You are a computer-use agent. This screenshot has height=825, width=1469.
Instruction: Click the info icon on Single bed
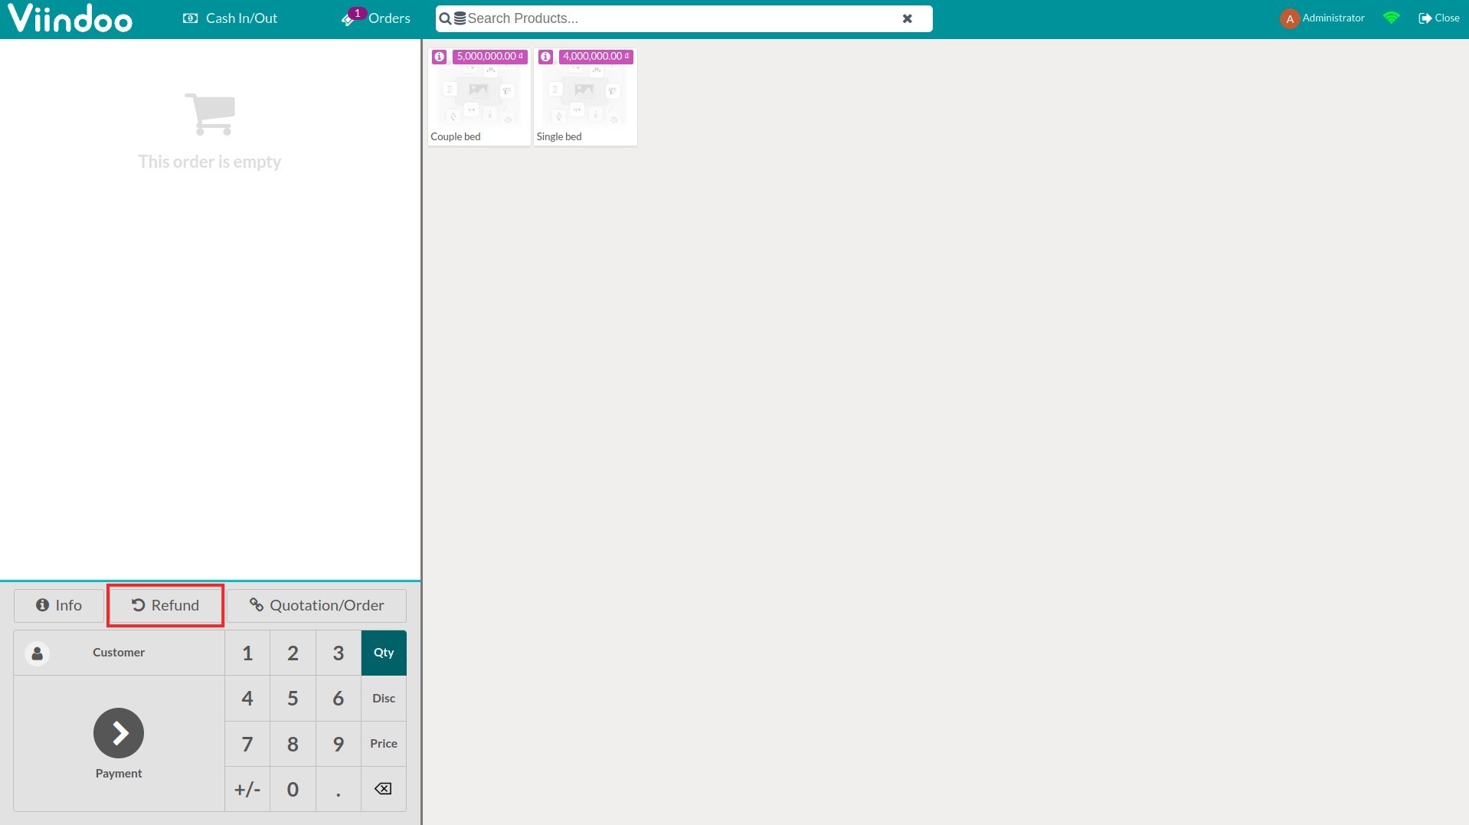(x=545, y=57)
